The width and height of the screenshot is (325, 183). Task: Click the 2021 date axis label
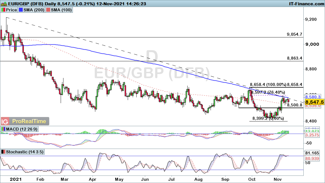click(16, 179)
